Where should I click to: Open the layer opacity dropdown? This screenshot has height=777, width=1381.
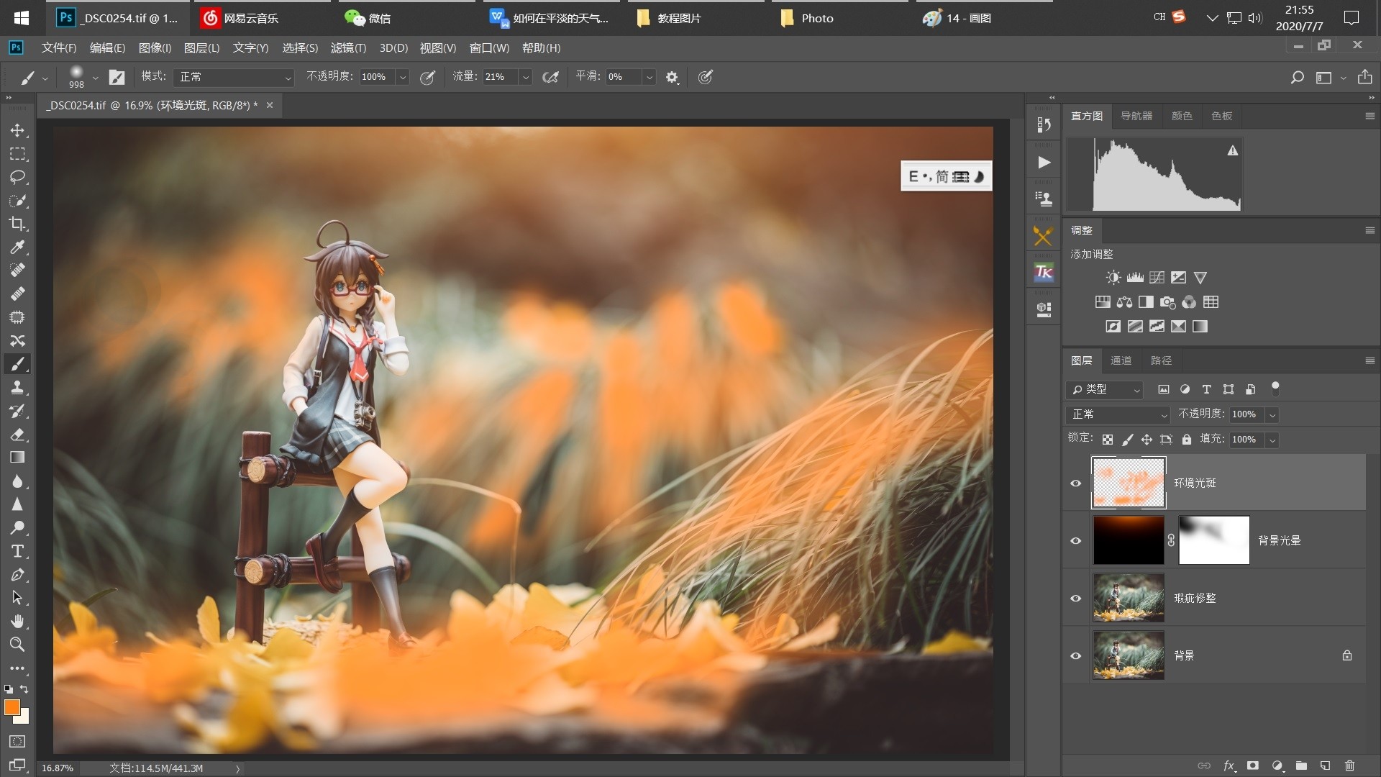point(1272,414)
